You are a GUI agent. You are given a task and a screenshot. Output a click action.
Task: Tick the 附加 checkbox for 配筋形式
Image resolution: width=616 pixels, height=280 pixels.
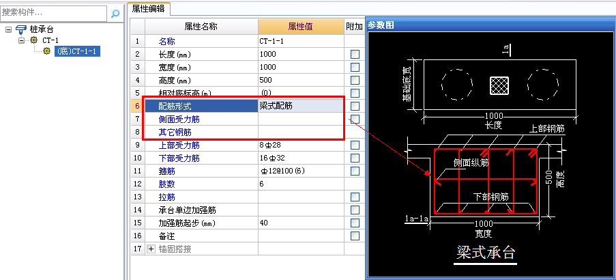coord(355,106)
